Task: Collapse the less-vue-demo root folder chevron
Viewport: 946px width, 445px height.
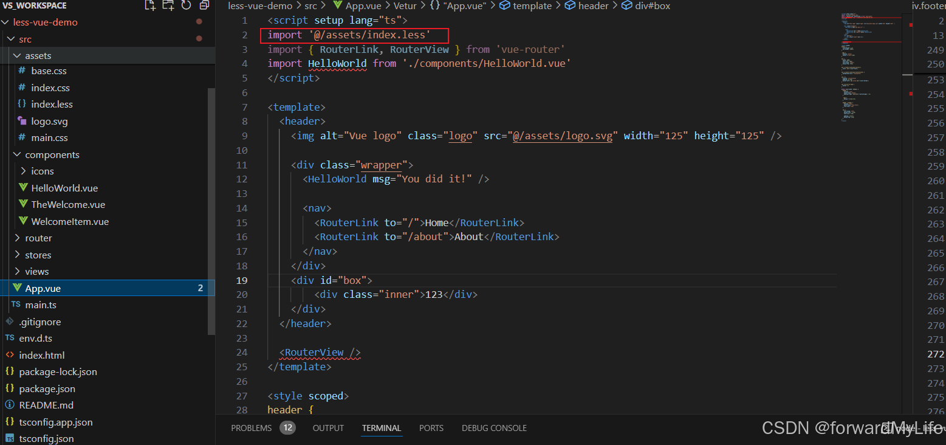Action: (x=5, y=22)
